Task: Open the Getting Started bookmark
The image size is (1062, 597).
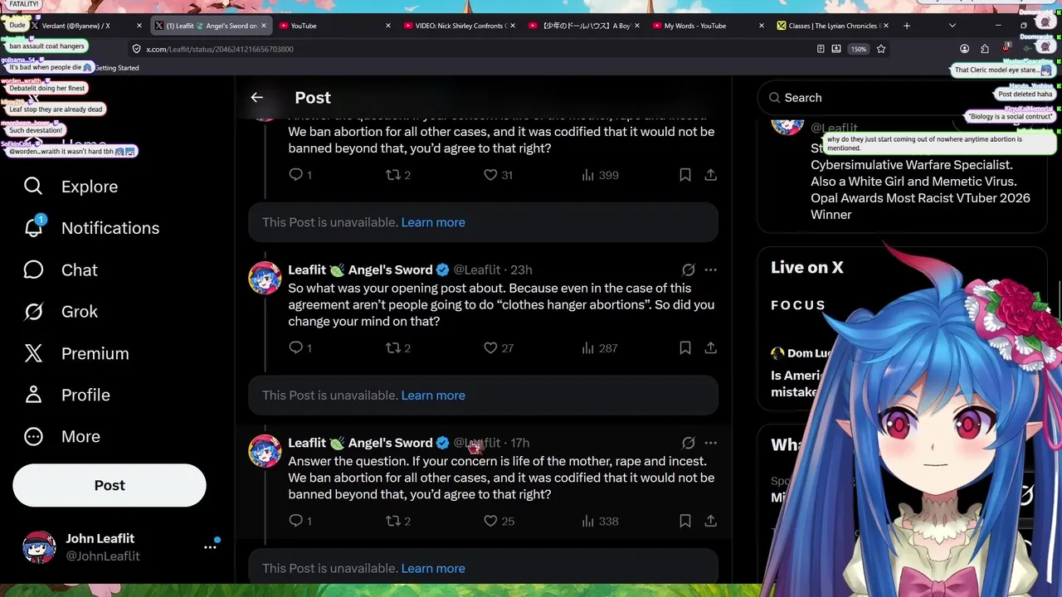Action: 116,68
